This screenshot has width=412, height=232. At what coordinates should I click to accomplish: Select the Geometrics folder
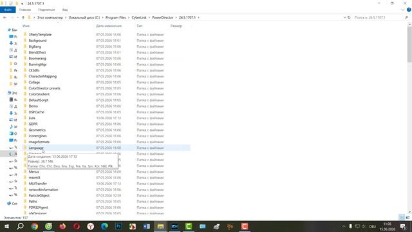[x=37, y=130]
